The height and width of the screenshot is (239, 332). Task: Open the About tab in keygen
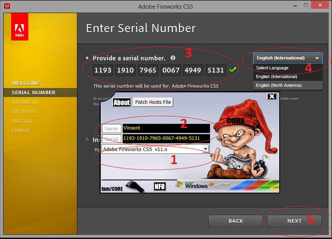coord(121,102)
